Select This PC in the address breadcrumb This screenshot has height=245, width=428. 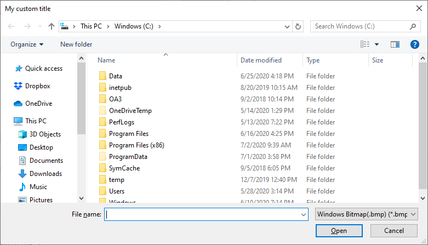[91, 26]
